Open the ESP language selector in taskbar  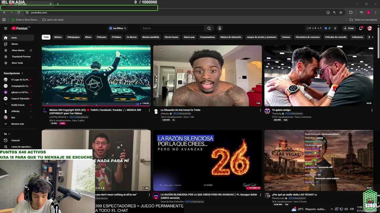point(352,209)
